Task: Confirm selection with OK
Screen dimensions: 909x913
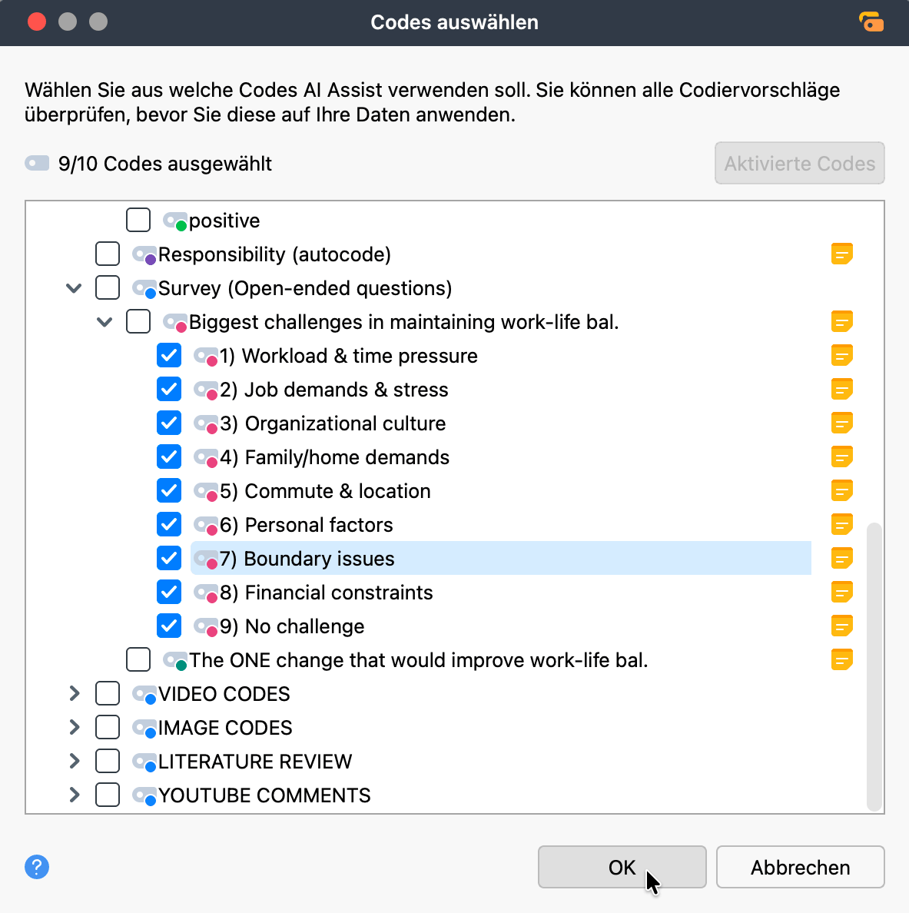Action: [x=622, y=867]
